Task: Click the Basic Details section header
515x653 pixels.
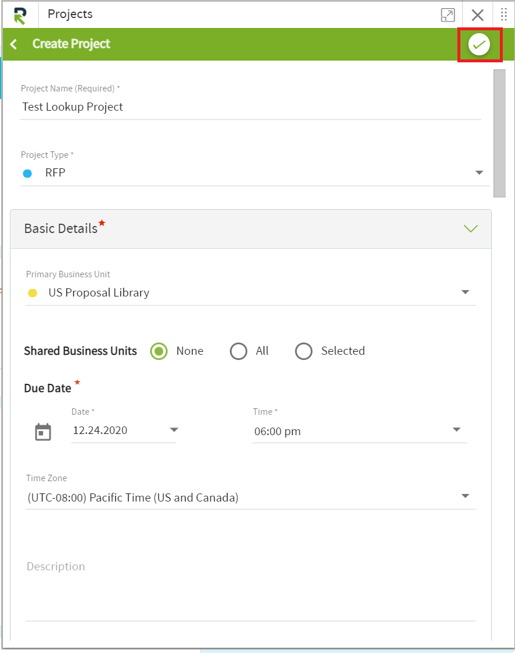Action: tap(251, 229)
